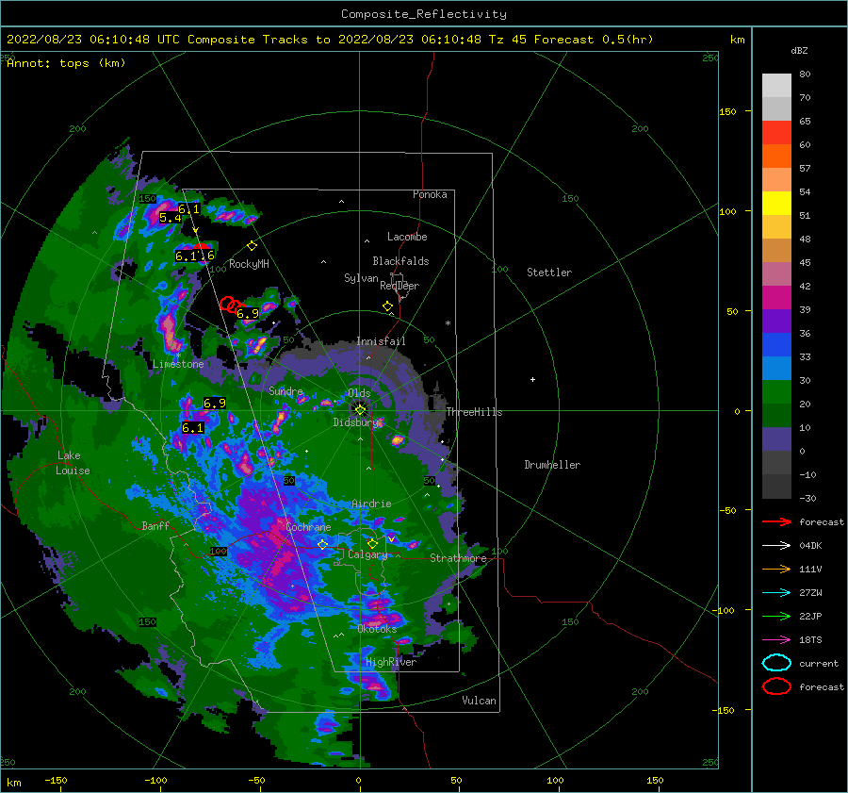Click the Lake Louise label
This screenshot has width=848, height=793.
tap(73, 463)
